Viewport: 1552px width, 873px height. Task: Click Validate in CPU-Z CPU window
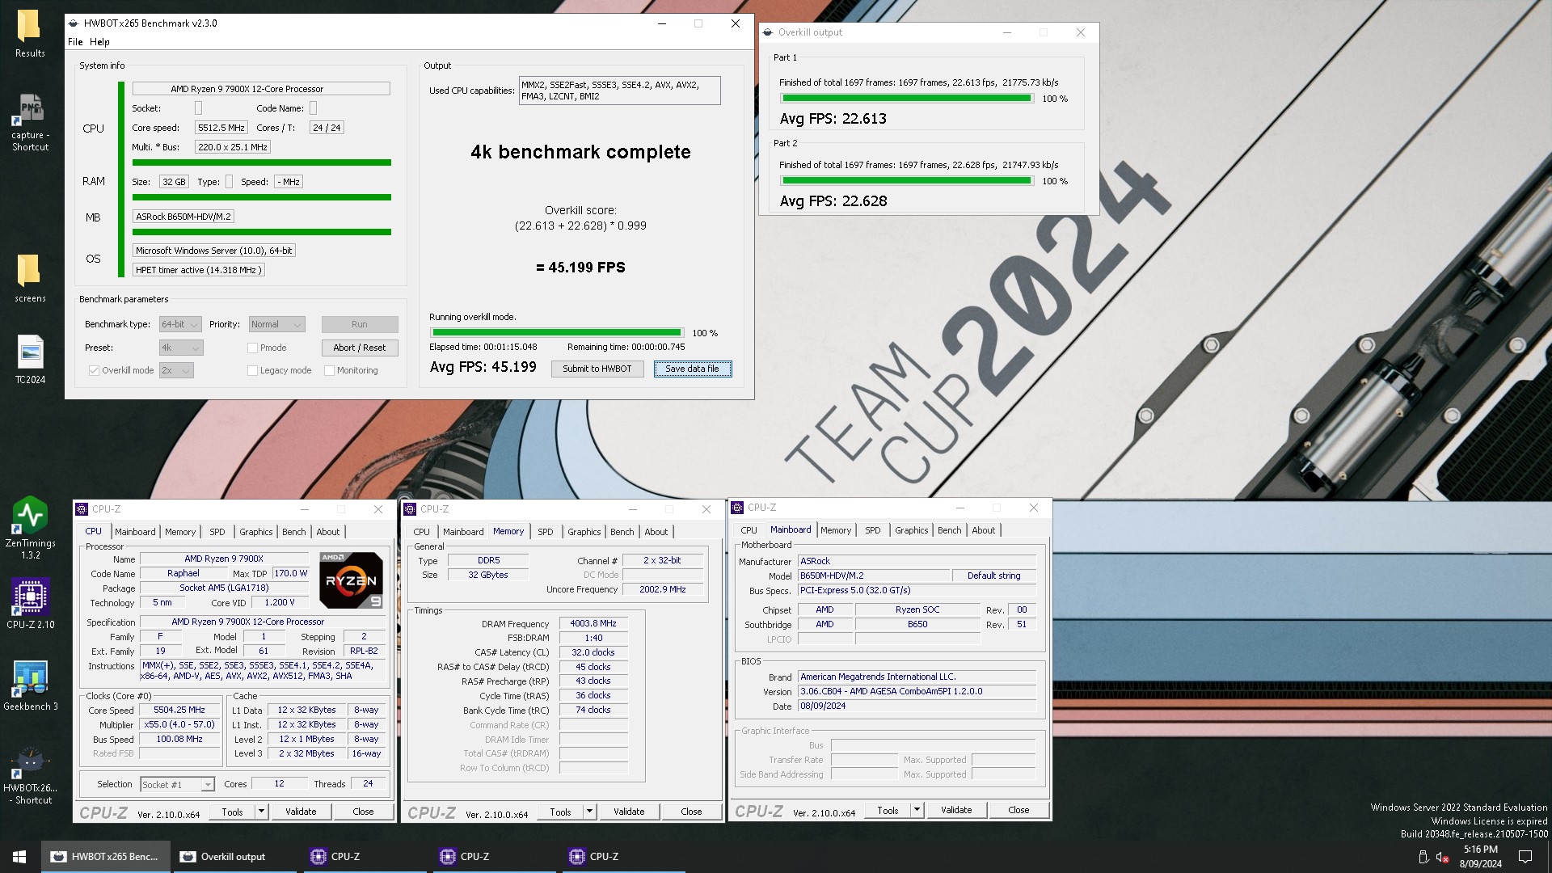pos(301,812)
